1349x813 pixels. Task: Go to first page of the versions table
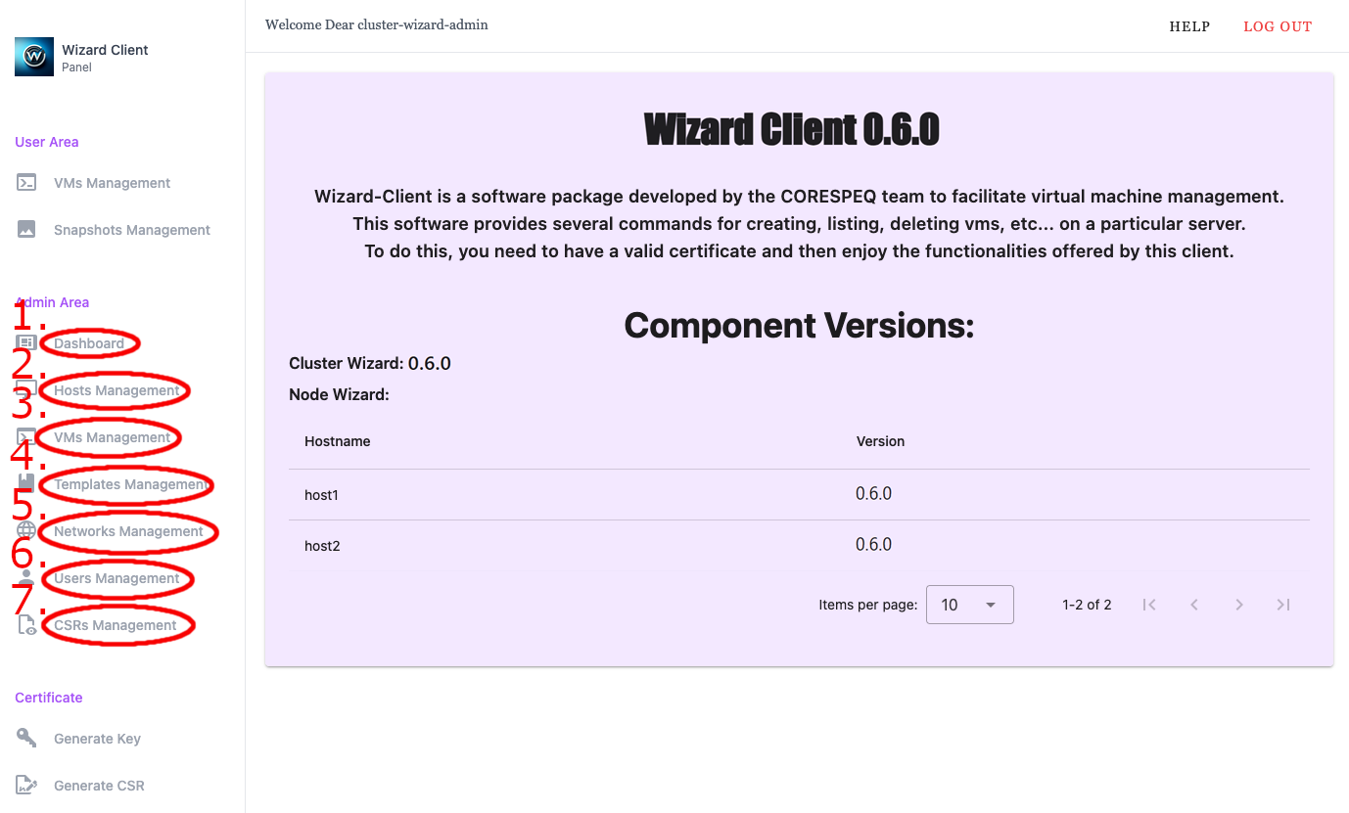[1149, 605]
